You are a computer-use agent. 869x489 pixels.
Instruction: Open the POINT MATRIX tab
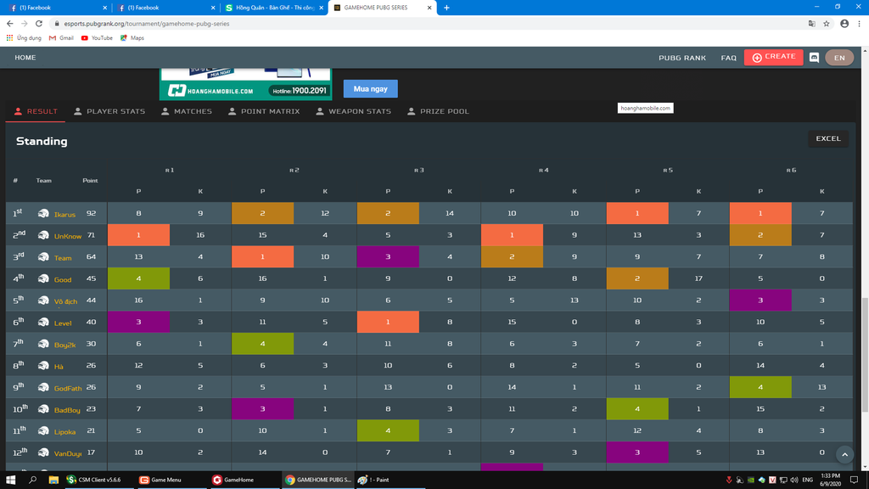click(x=264, y=111)
